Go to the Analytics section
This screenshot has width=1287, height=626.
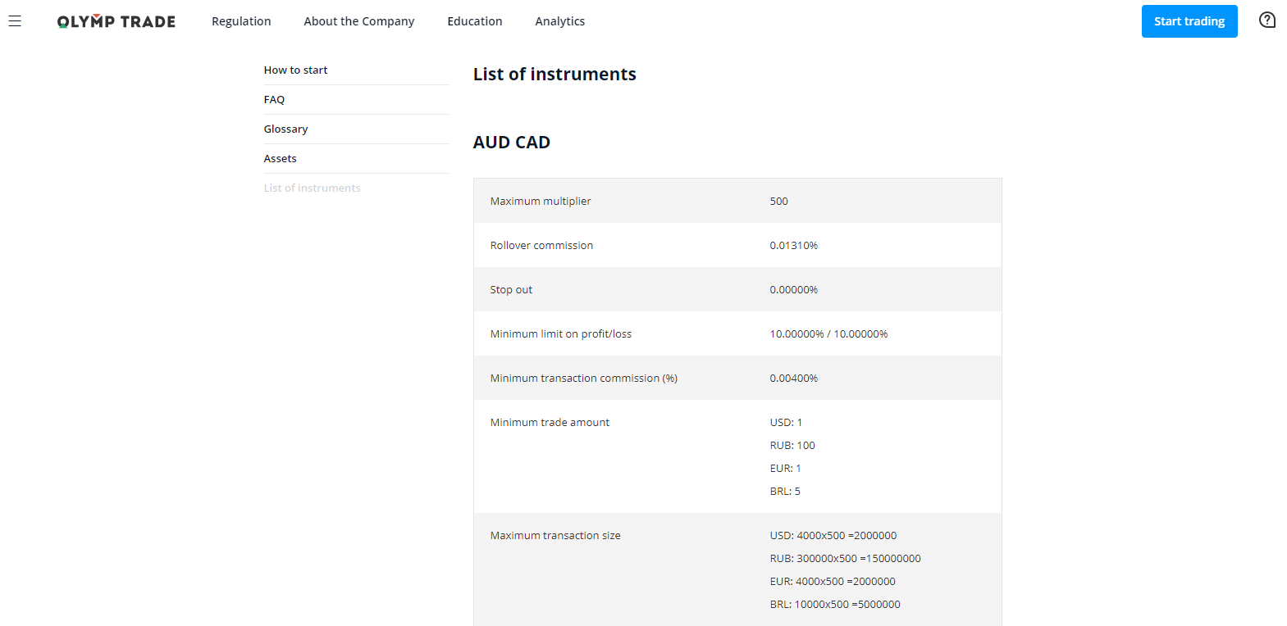tap(559, 21)
